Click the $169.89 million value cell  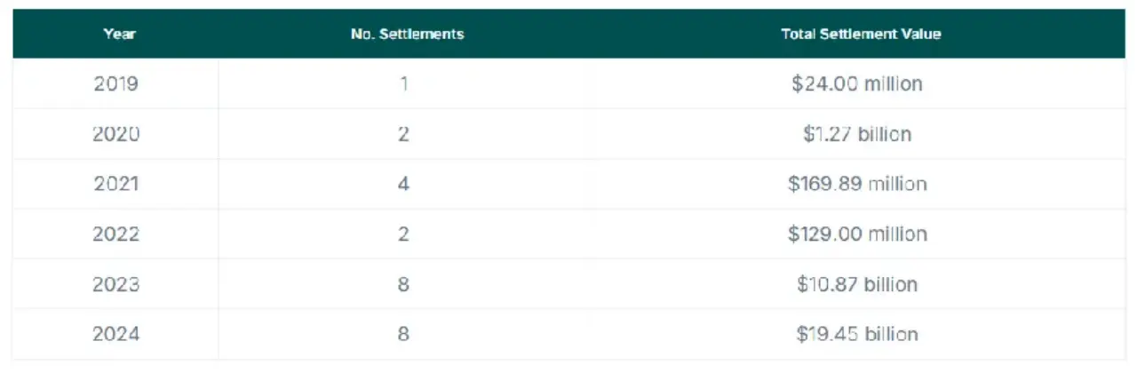(857, 184)
